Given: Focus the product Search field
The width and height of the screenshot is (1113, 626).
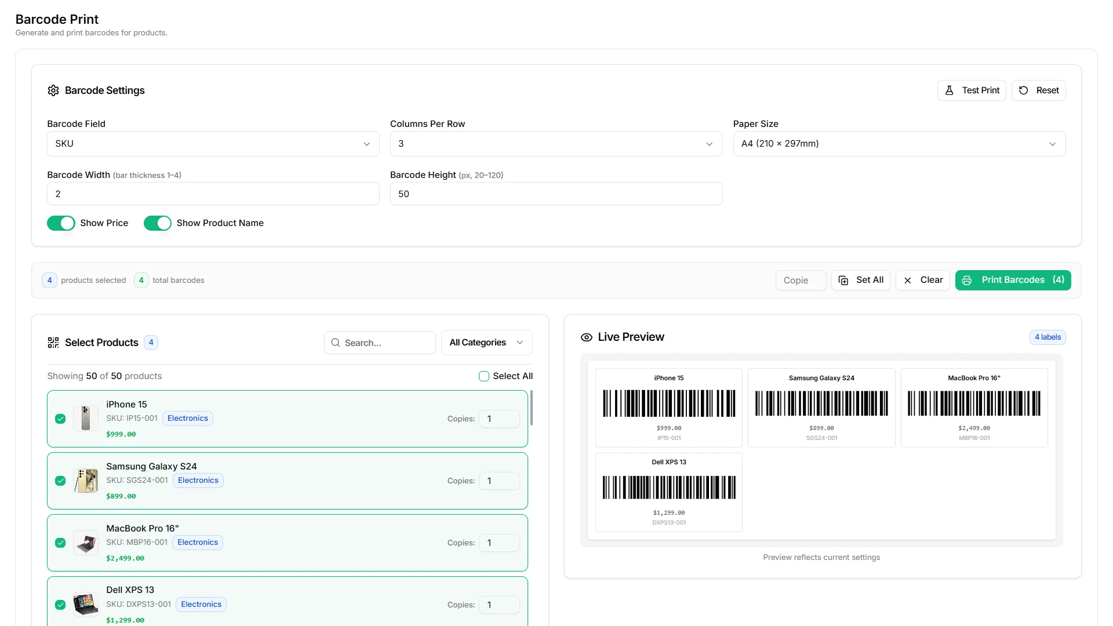Looking at the screenshot, I should pyautogui.click(x=380, y=343).
